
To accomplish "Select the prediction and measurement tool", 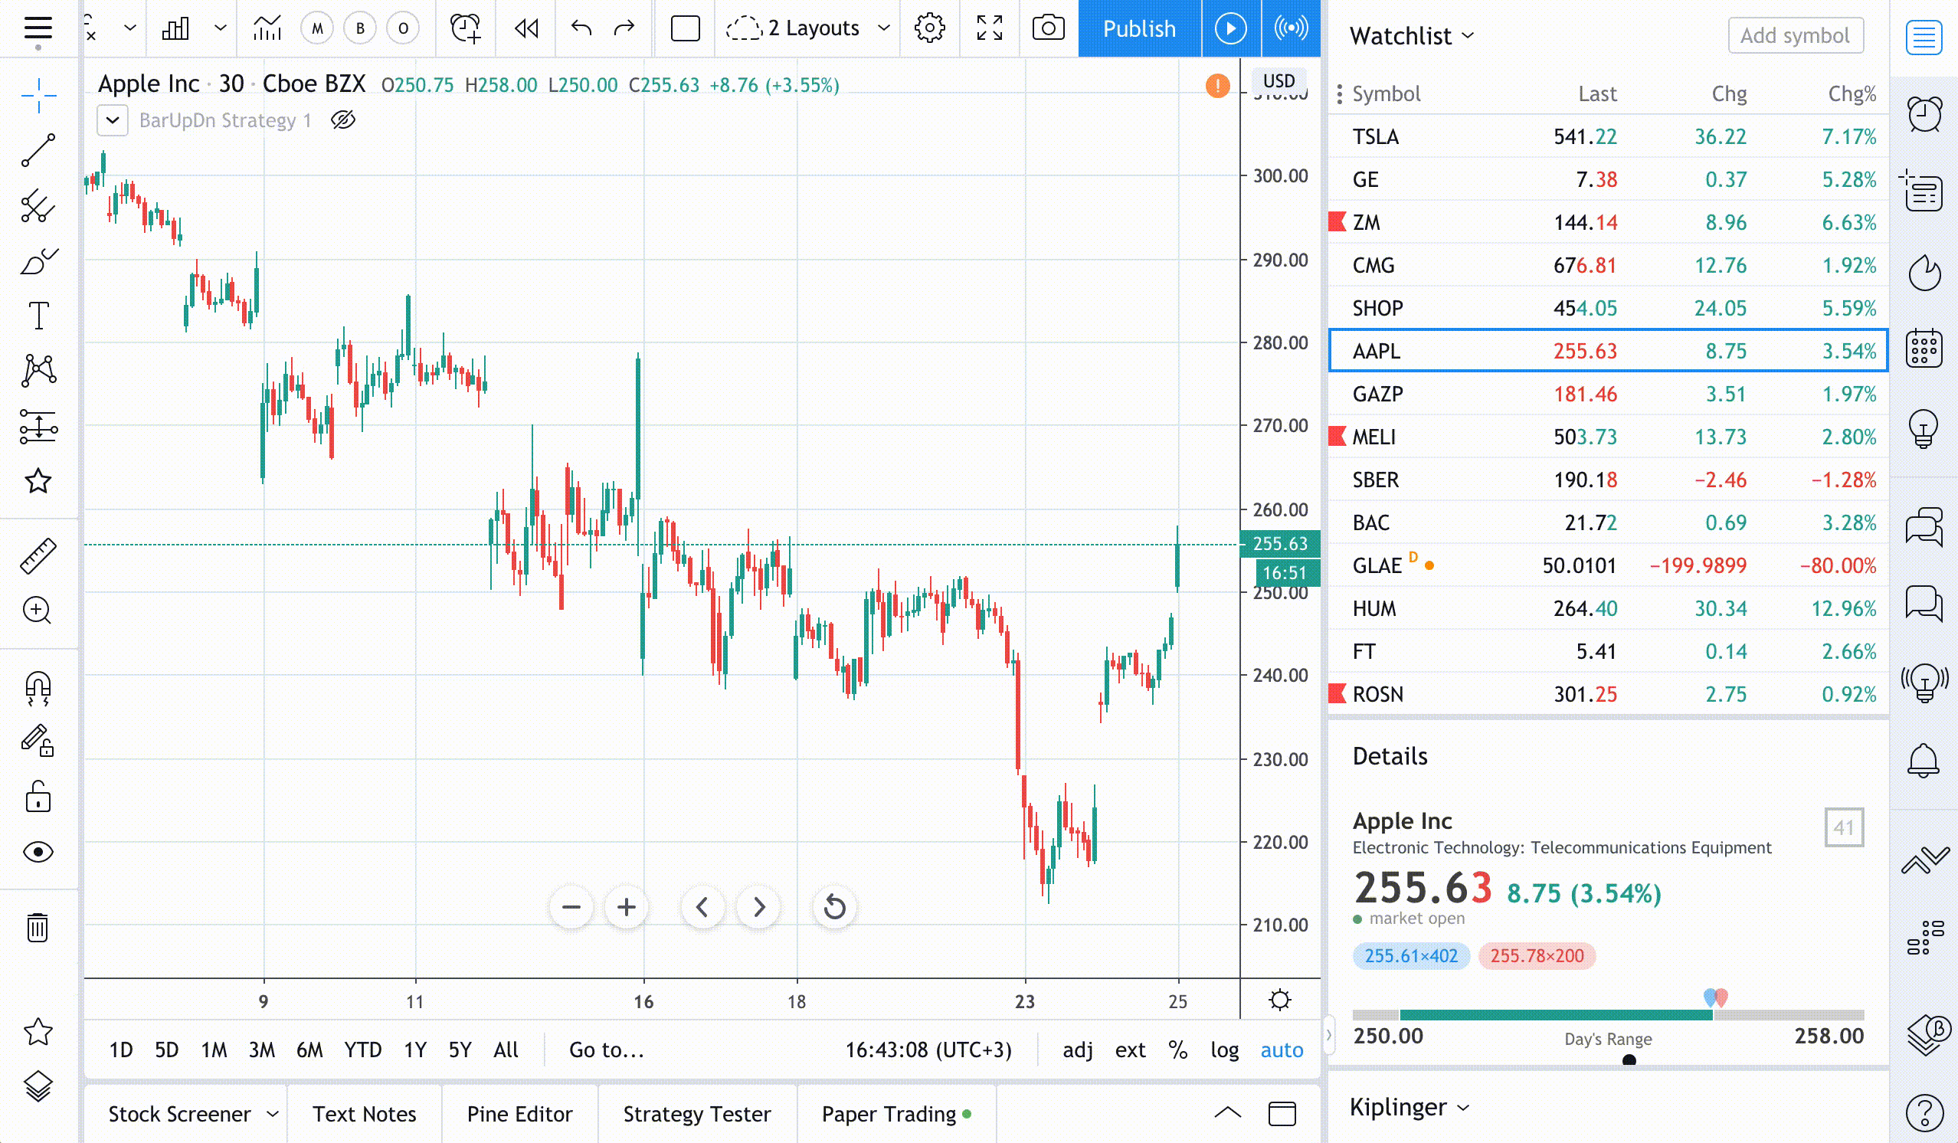I will tap(38, 427).
